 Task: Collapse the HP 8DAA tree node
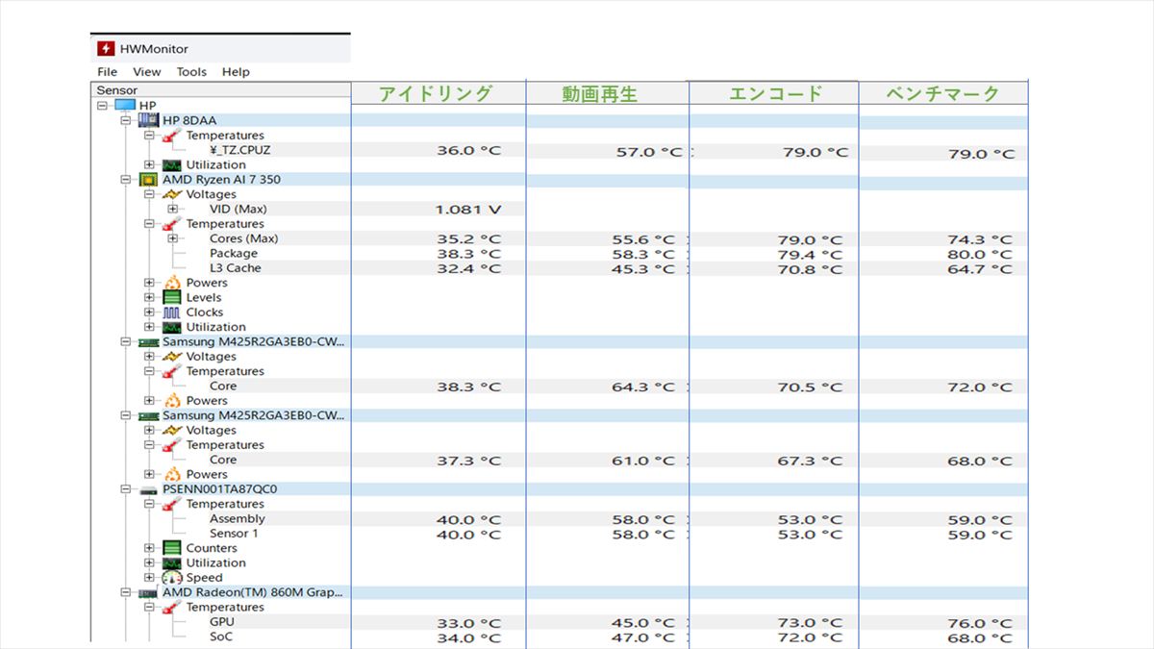[126, 120]
